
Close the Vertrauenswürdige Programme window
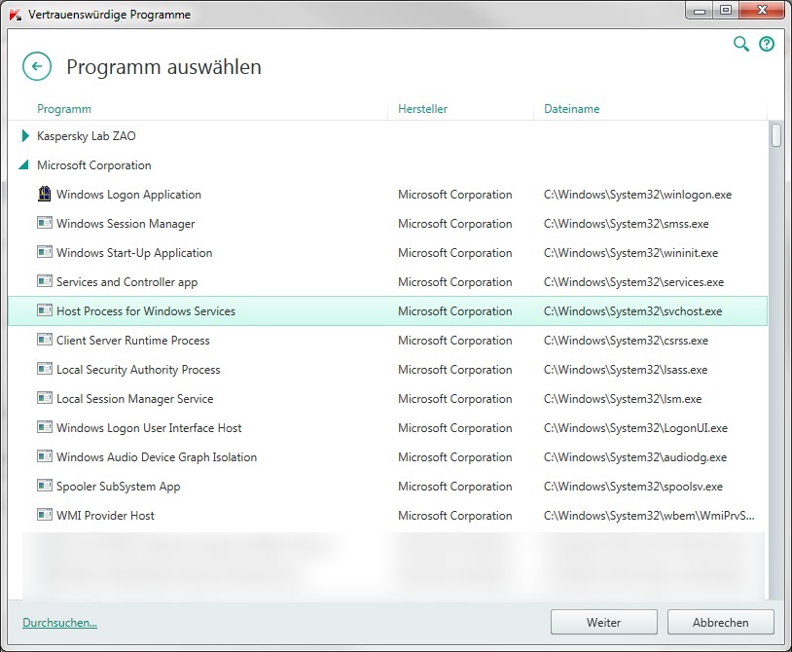point(763,10)
